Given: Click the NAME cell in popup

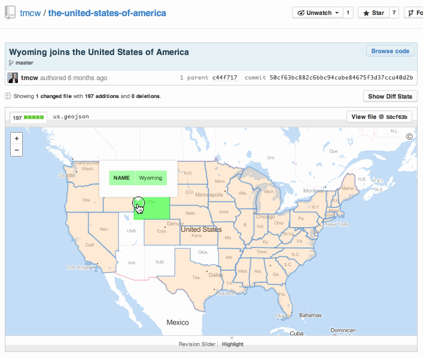Looking at the screenshot, I should (121, 178).
